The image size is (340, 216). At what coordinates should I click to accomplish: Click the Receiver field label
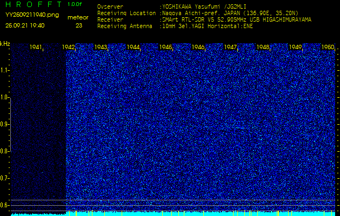(x=110, y=20)
